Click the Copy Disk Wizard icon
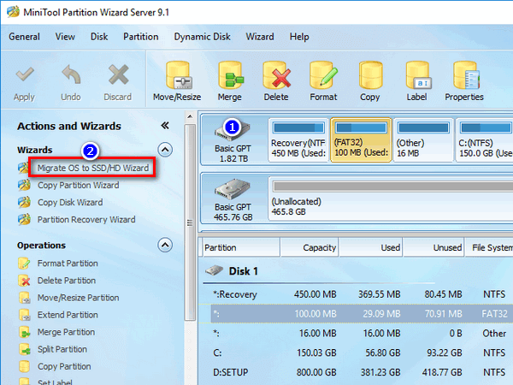Image resolution: width=513 pixels, height=385 pixels. point(25,202)
